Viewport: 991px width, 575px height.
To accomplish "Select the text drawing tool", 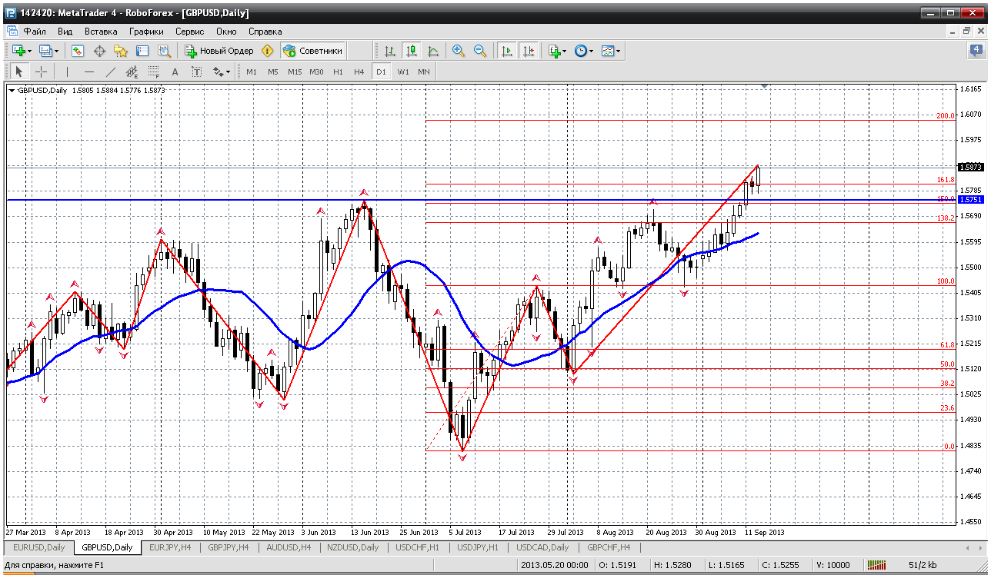I will coord(175,71).
